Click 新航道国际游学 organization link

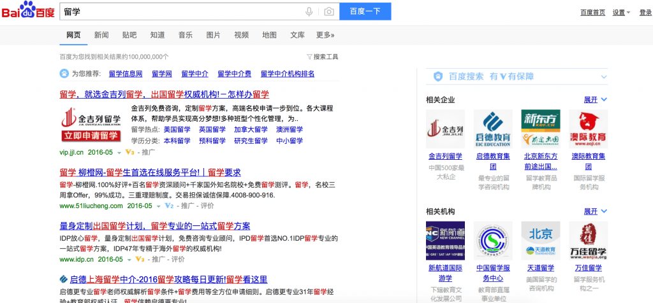tap(445, 273)
